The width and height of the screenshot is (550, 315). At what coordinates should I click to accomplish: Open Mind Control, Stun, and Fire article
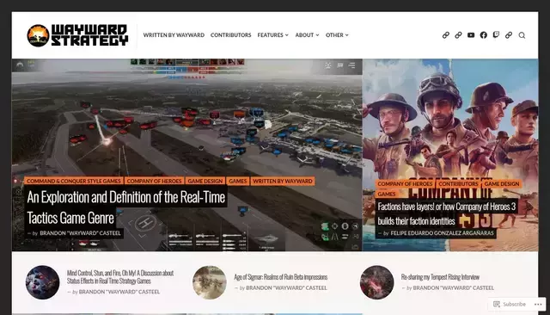point(120,277)
